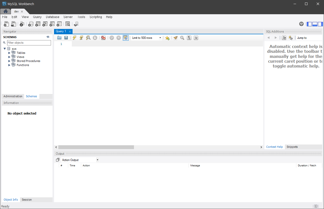Rollback transaction X icon

[118, 38]
